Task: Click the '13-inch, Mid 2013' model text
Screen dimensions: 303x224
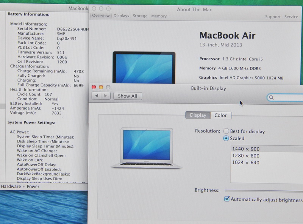Action: click(x=221, y=45)
